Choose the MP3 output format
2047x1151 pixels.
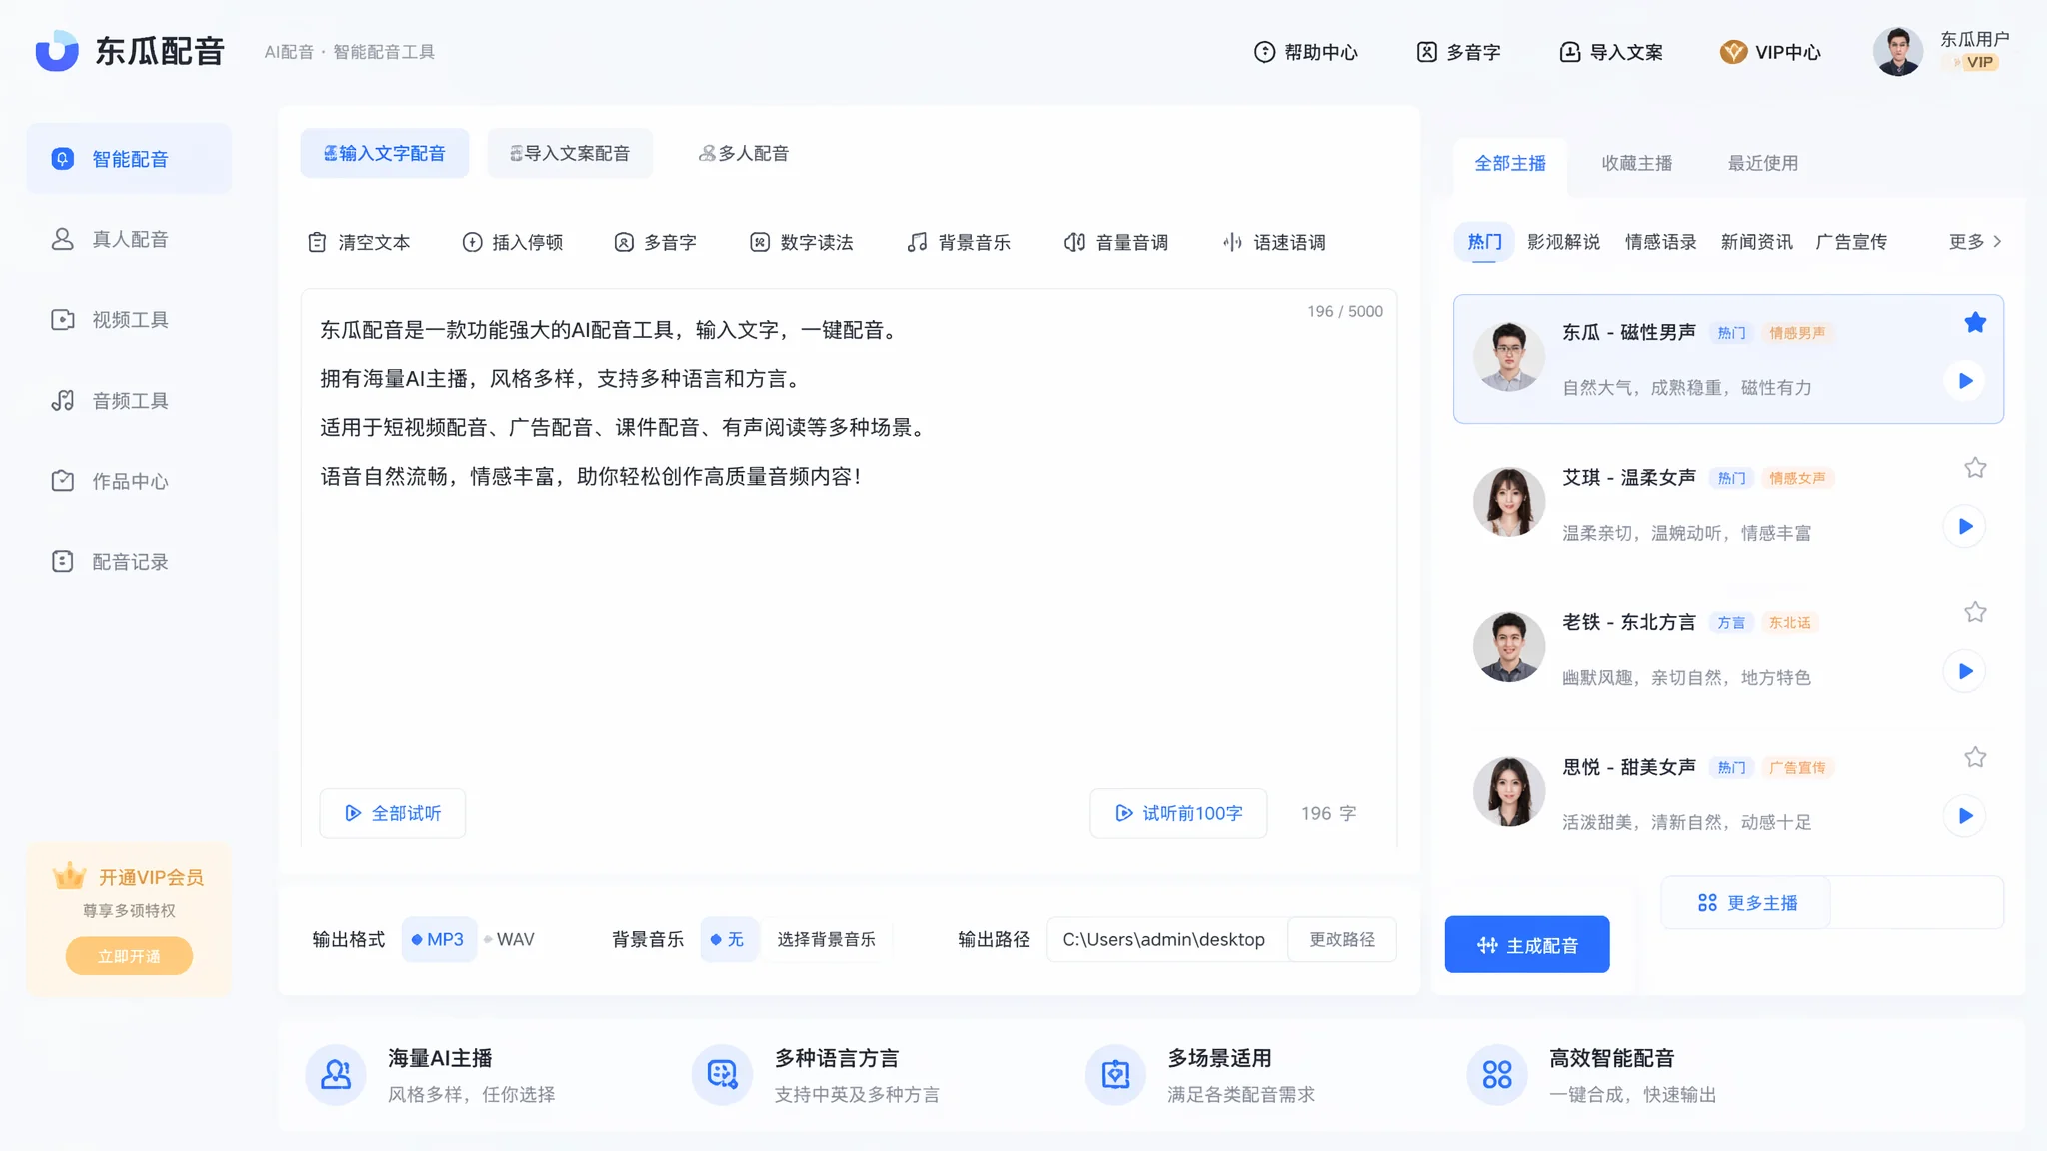[438, 939]
